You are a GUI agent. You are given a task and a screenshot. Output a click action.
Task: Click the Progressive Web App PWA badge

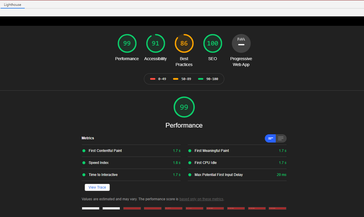(241, 43)
